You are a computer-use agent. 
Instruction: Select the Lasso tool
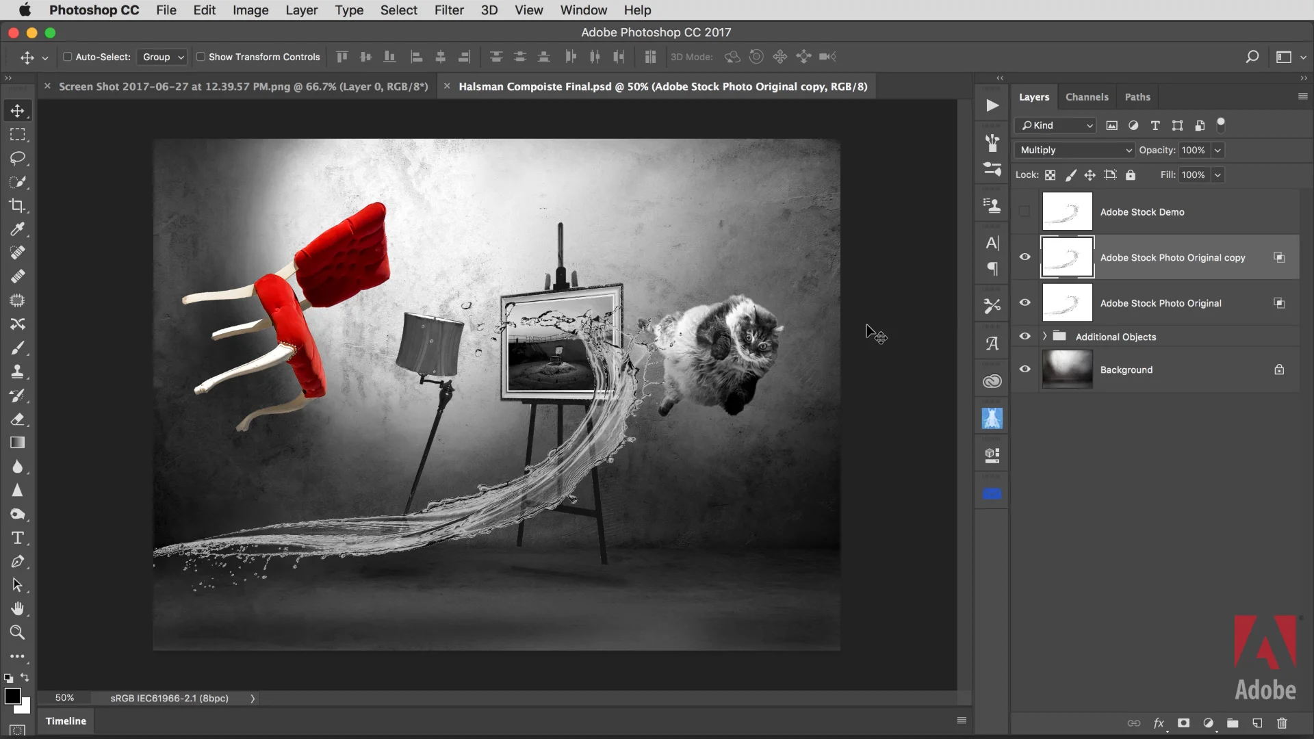18,158
